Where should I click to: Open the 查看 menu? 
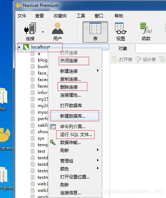click(x=40, y=16)
